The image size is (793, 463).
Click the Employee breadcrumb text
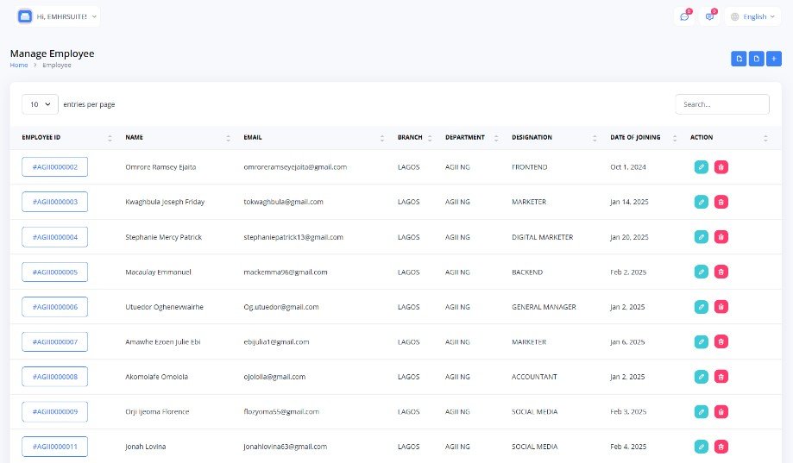click(x=57, y=66)
